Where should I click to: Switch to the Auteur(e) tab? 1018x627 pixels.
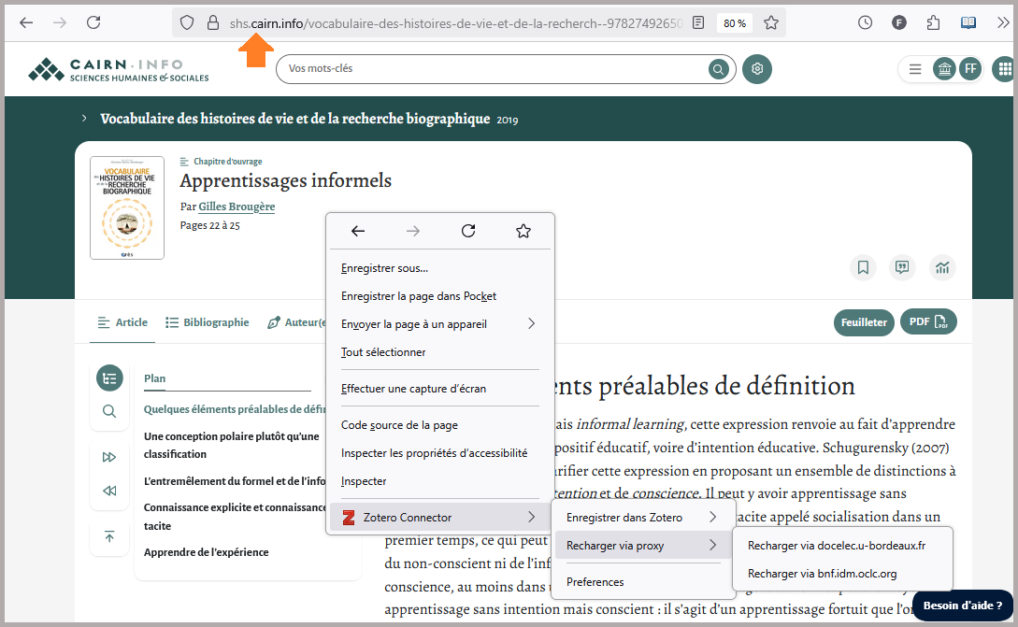pyautogui.click(x=296, y=322)
